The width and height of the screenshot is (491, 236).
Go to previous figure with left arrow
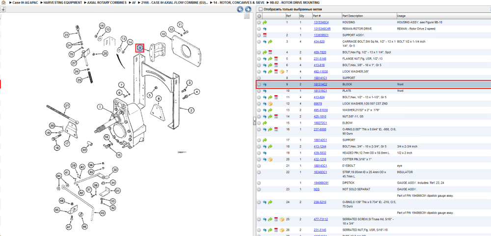point(240,9)
